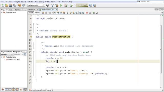Click the Source view button

pyautogui.click(x=31, y=13)
